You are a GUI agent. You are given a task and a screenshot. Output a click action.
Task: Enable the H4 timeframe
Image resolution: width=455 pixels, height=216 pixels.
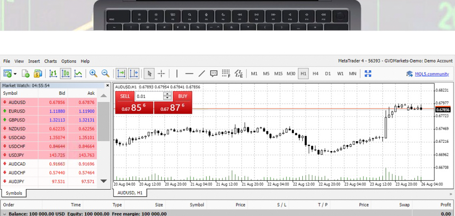(315, 74)
